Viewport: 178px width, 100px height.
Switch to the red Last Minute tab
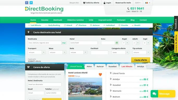[127, 66]
